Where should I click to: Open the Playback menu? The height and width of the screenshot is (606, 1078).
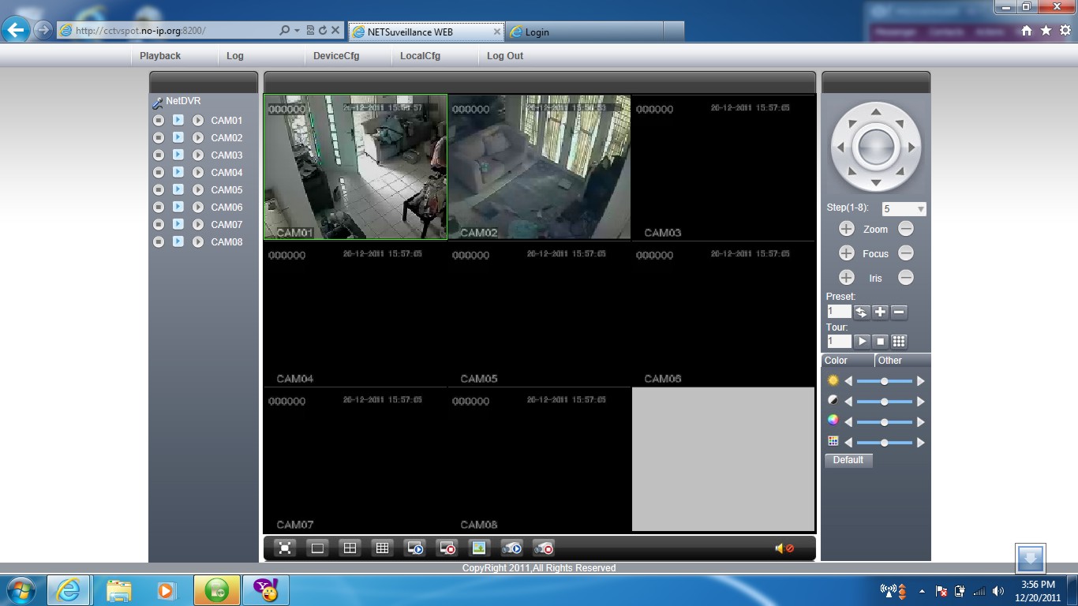pyautogui.click(x=160, y=56)
